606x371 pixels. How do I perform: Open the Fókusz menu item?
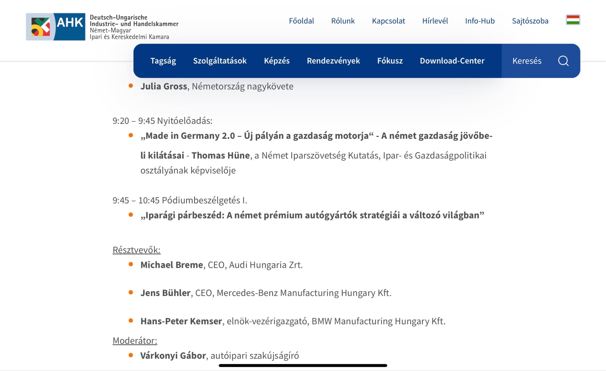(x=390, y=61)
